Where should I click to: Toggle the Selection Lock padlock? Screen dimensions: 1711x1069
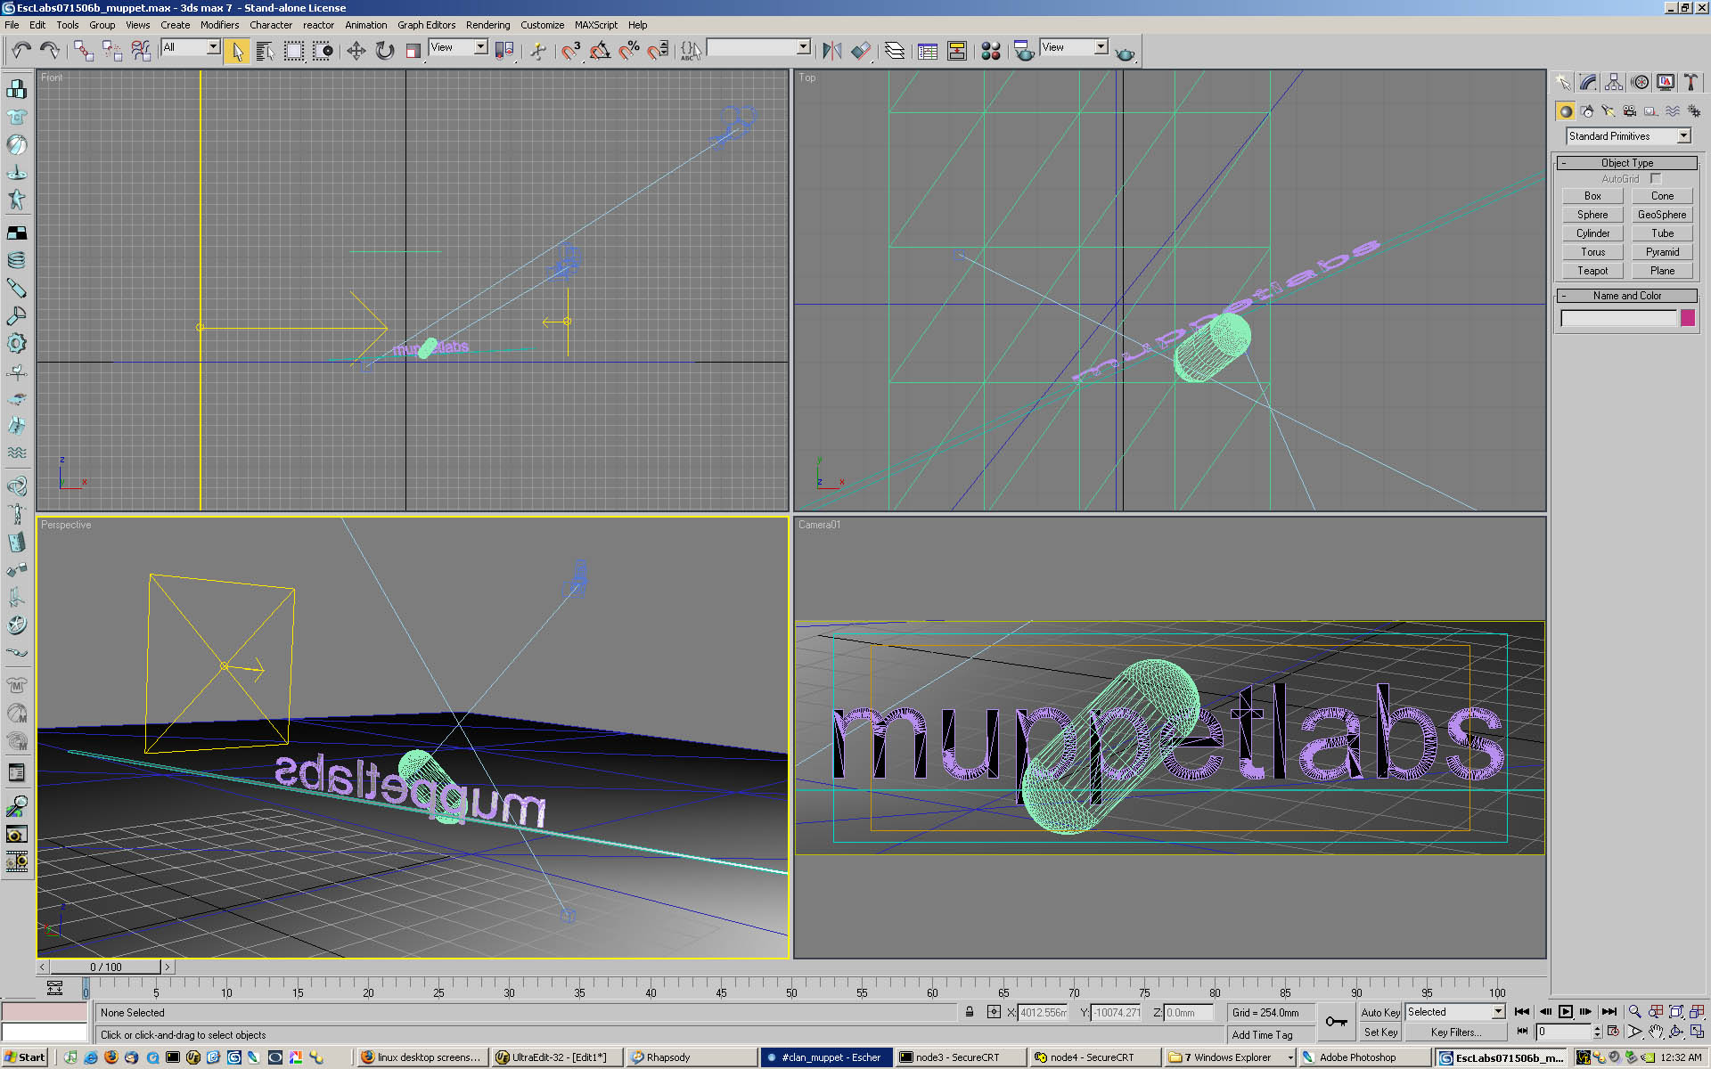tap(970, 1012)
